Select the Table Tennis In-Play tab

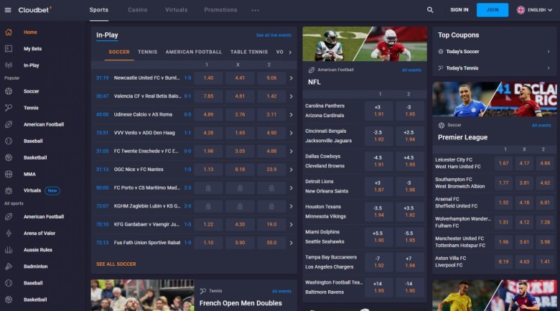248,52
